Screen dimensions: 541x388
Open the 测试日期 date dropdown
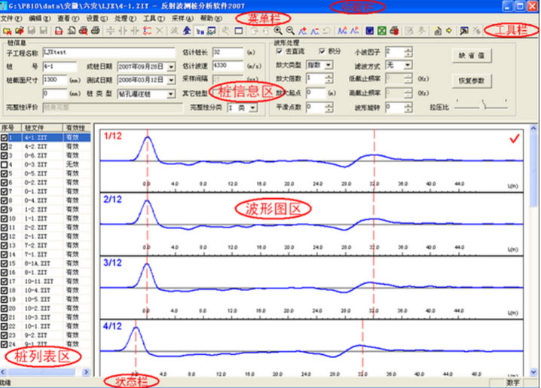coord(171,80)
